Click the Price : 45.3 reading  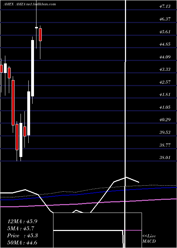click(x=22, y=236)
